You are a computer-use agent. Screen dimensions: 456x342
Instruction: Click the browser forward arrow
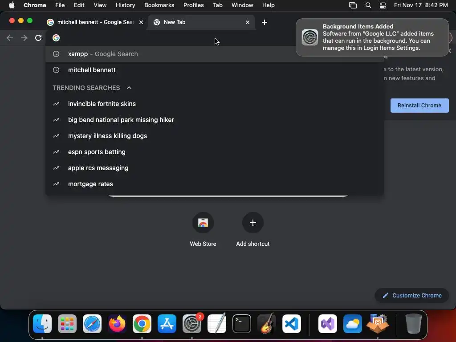click(x=24, y=38)
